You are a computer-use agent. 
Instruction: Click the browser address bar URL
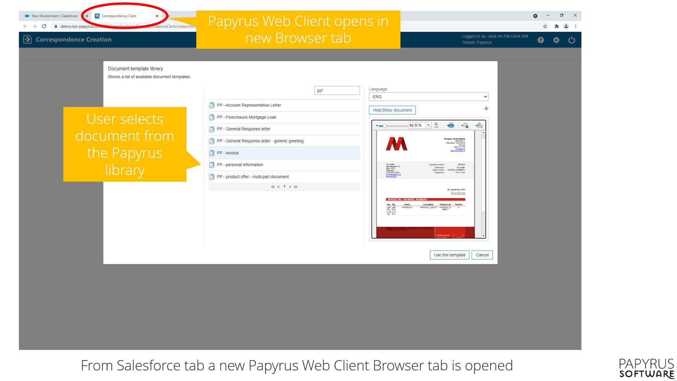(128, 26)
